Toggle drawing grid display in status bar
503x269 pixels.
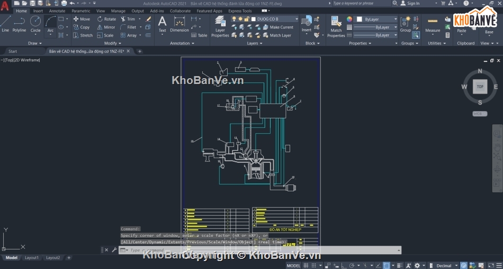coord(306,265)
